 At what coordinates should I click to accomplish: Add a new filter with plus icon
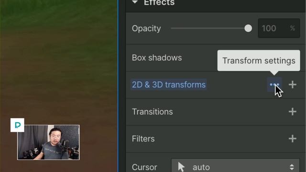coord(292,139)
